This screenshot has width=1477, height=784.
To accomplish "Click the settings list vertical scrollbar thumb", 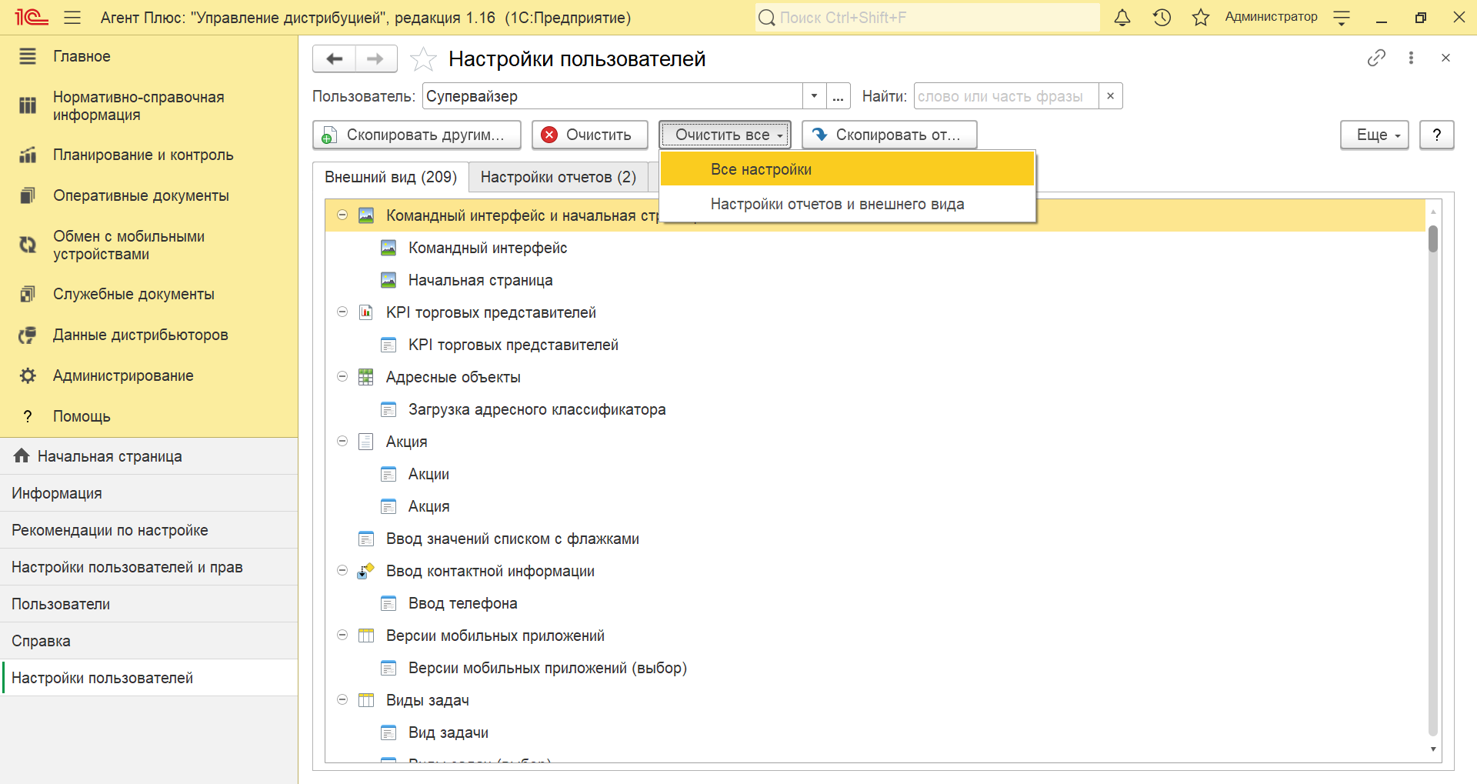I will pos(1432,239).
